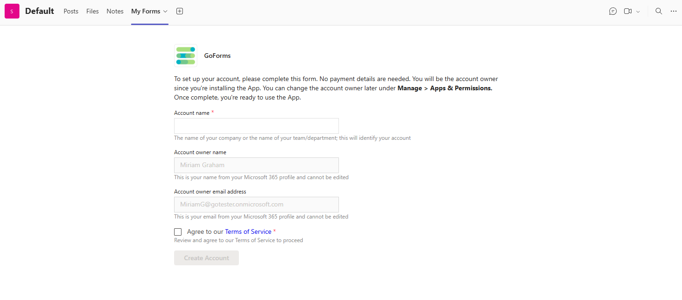
Task: Expand the My Forms tab dropdown chevron
Action: pyautogui.click(x=165, y=12)
